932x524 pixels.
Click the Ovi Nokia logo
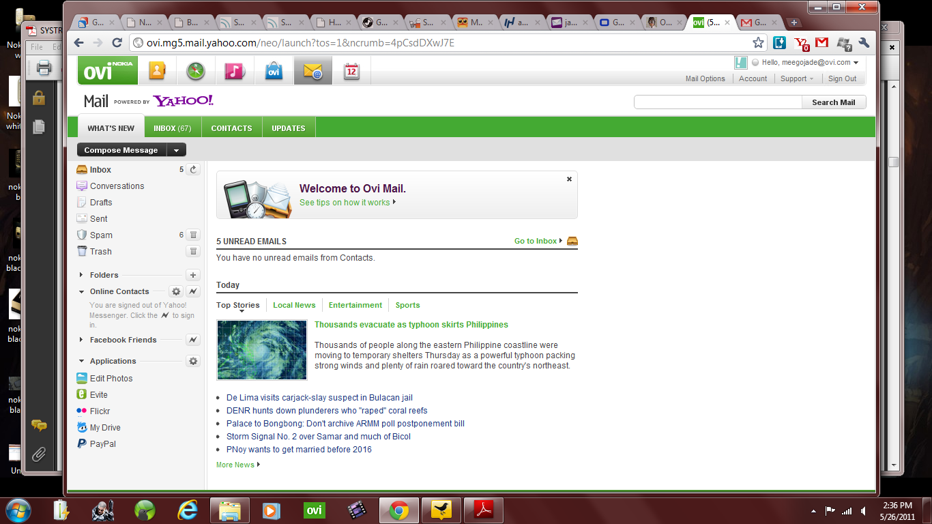pyautogui.click(x=107, y=70)
